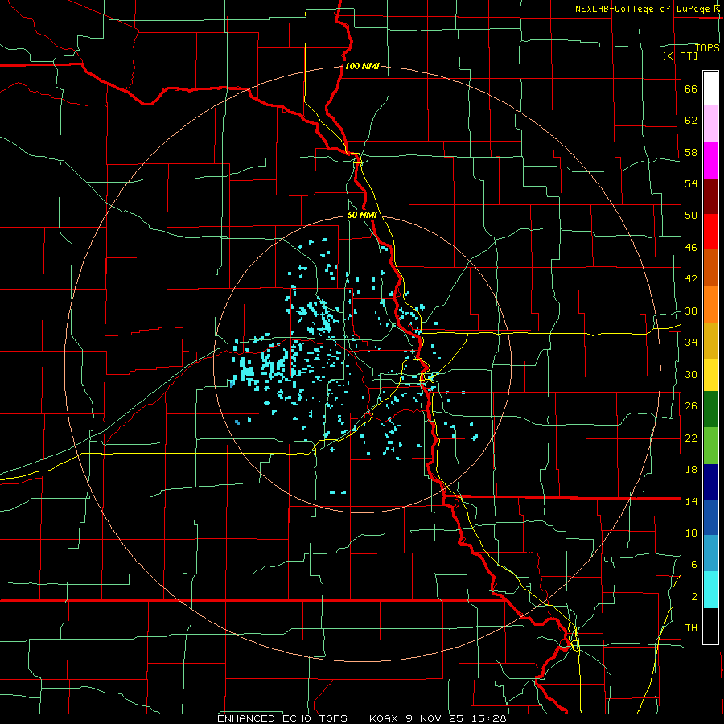Click the navy legend swatch between 14 and 18
The height and width of the screenshot is (724, 724).
pyautogui.click(x=710, y=482)
